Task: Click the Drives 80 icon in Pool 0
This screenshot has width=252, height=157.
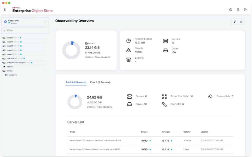Action: (129, 104)
